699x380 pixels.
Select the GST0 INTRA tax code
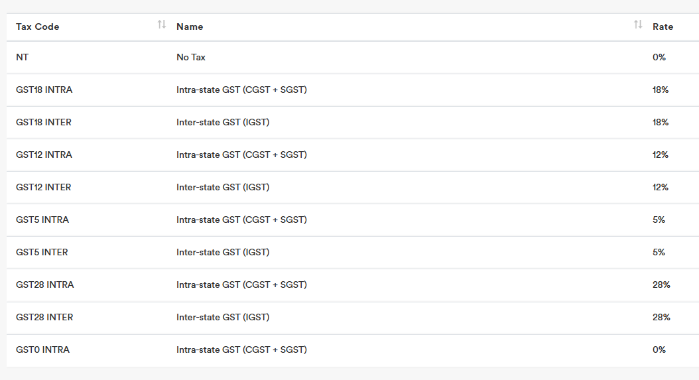(x=42, y=350)
